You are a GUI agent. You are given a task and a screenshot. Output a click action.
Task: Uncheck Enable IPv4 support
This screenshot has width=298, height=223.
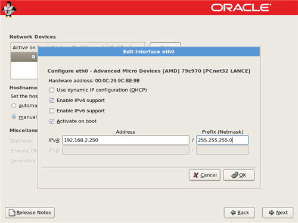point(52,100)
